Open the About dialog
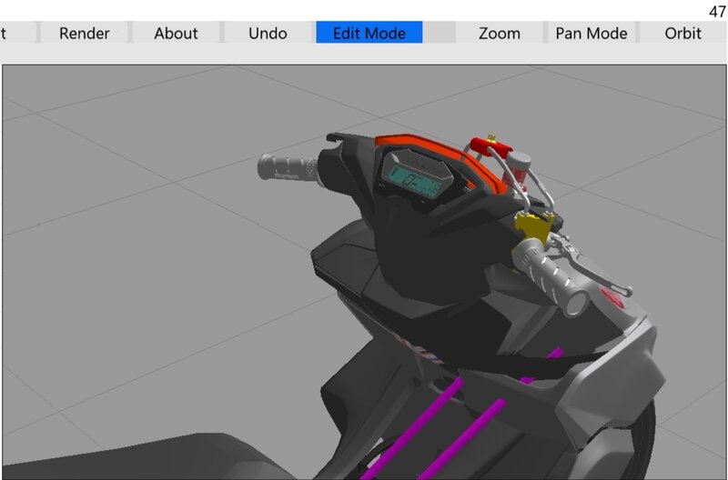 pyautogui.click(x=176, y=33)
